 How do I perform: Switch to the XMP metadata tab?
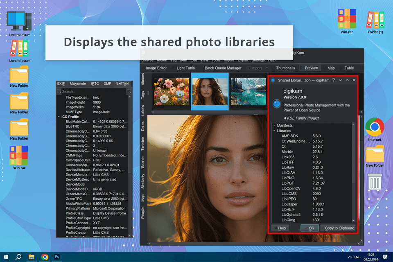coord(108,84)
